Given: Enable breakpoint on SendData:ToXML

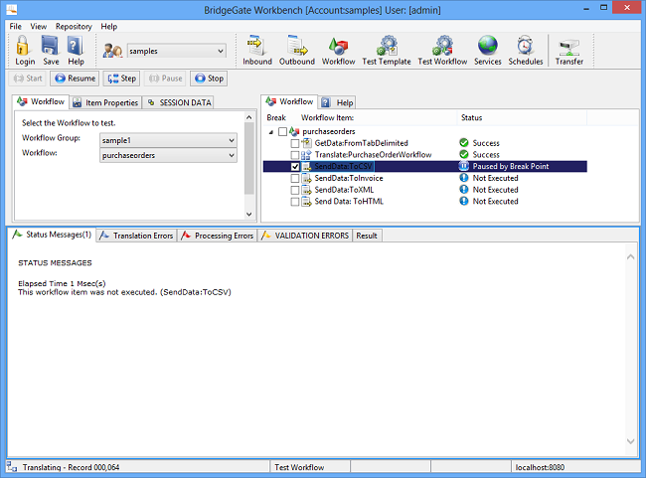Looking at the screenshot, I should pyautogui.click(x=294, y=190).
